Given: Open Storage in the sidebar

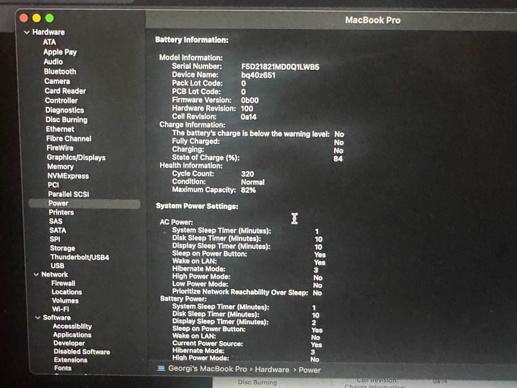Looking at the screenshot, I should click(x=63, y=248).
